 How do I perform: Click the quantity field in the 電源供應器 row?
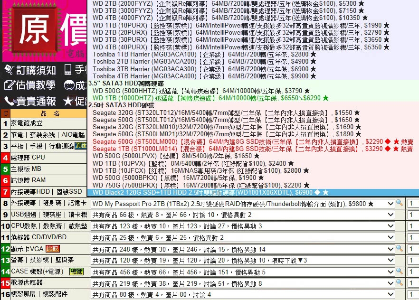pyautogui.click(x=413, y=283)
